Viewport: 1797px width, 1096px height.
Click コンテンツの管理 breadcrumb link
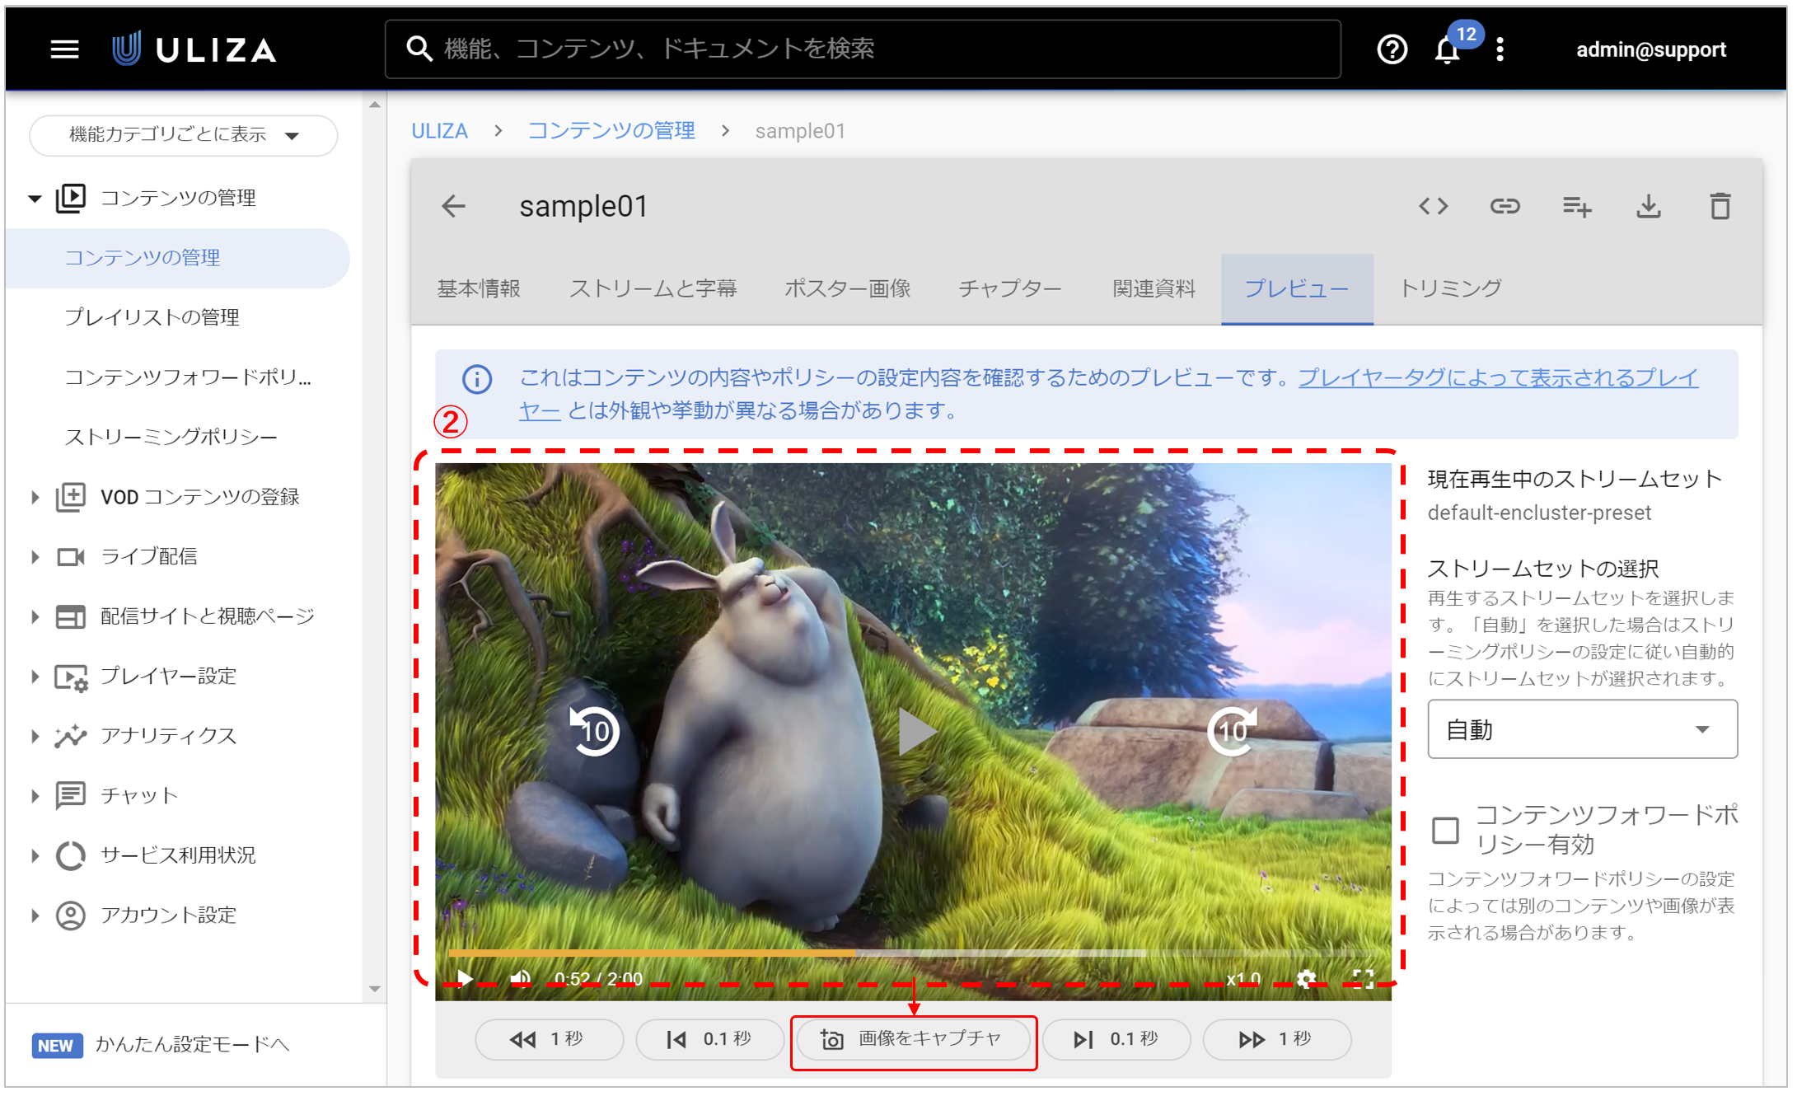tap(611, 131)
